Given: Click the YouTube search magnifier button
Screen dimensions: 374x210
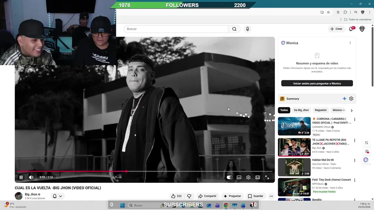Looking at the screenshot, I should (234, 29).
